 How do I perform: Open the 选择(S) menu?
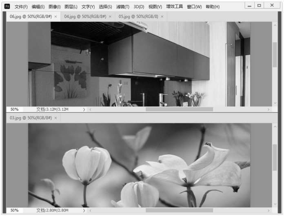coord(105,7)
